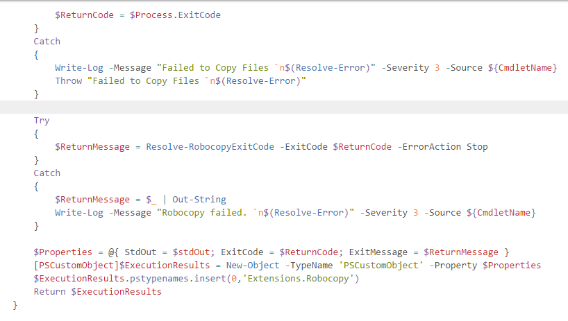
Task: Click the $ReturnCode variable in the ExitCode assignment
Action: point(84,15)
